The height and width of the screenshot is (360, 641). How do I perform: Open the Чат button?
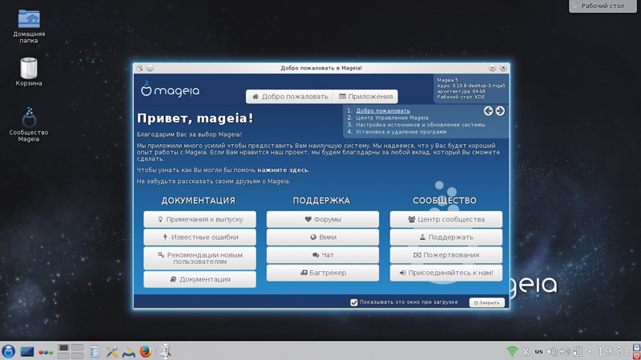click(x=323, y=255)
